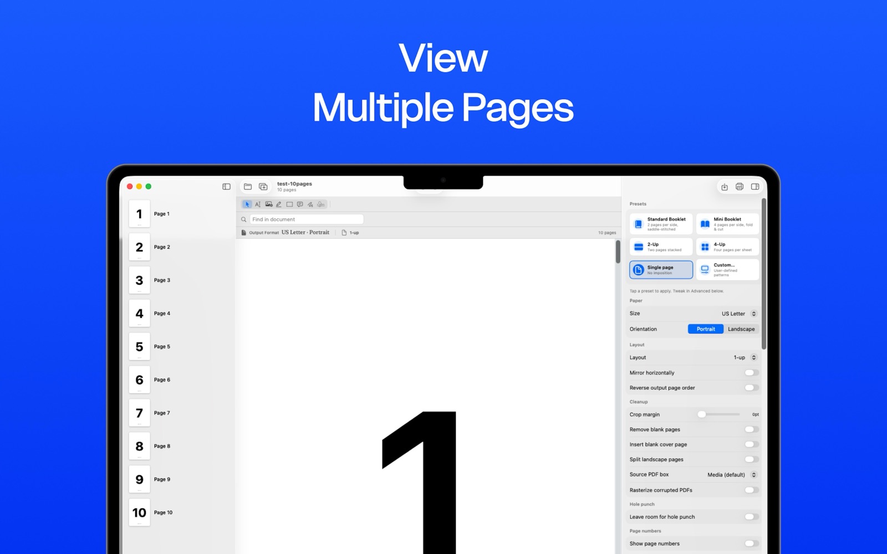Viewport: 887px width, 554px height.
Task: Open the Layout 1-up dropdown
Action: tap(745, 357)
